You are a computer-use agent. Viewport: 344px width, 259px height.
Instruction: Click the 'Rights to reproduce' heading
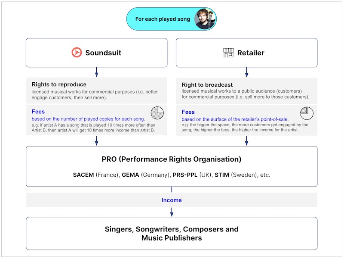pos(59,84)
